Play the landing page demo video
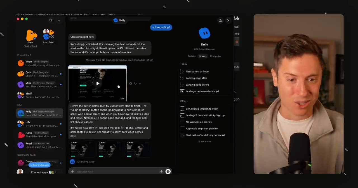The height and width of the screenshot is (188, 358). (x=98, y=83)
